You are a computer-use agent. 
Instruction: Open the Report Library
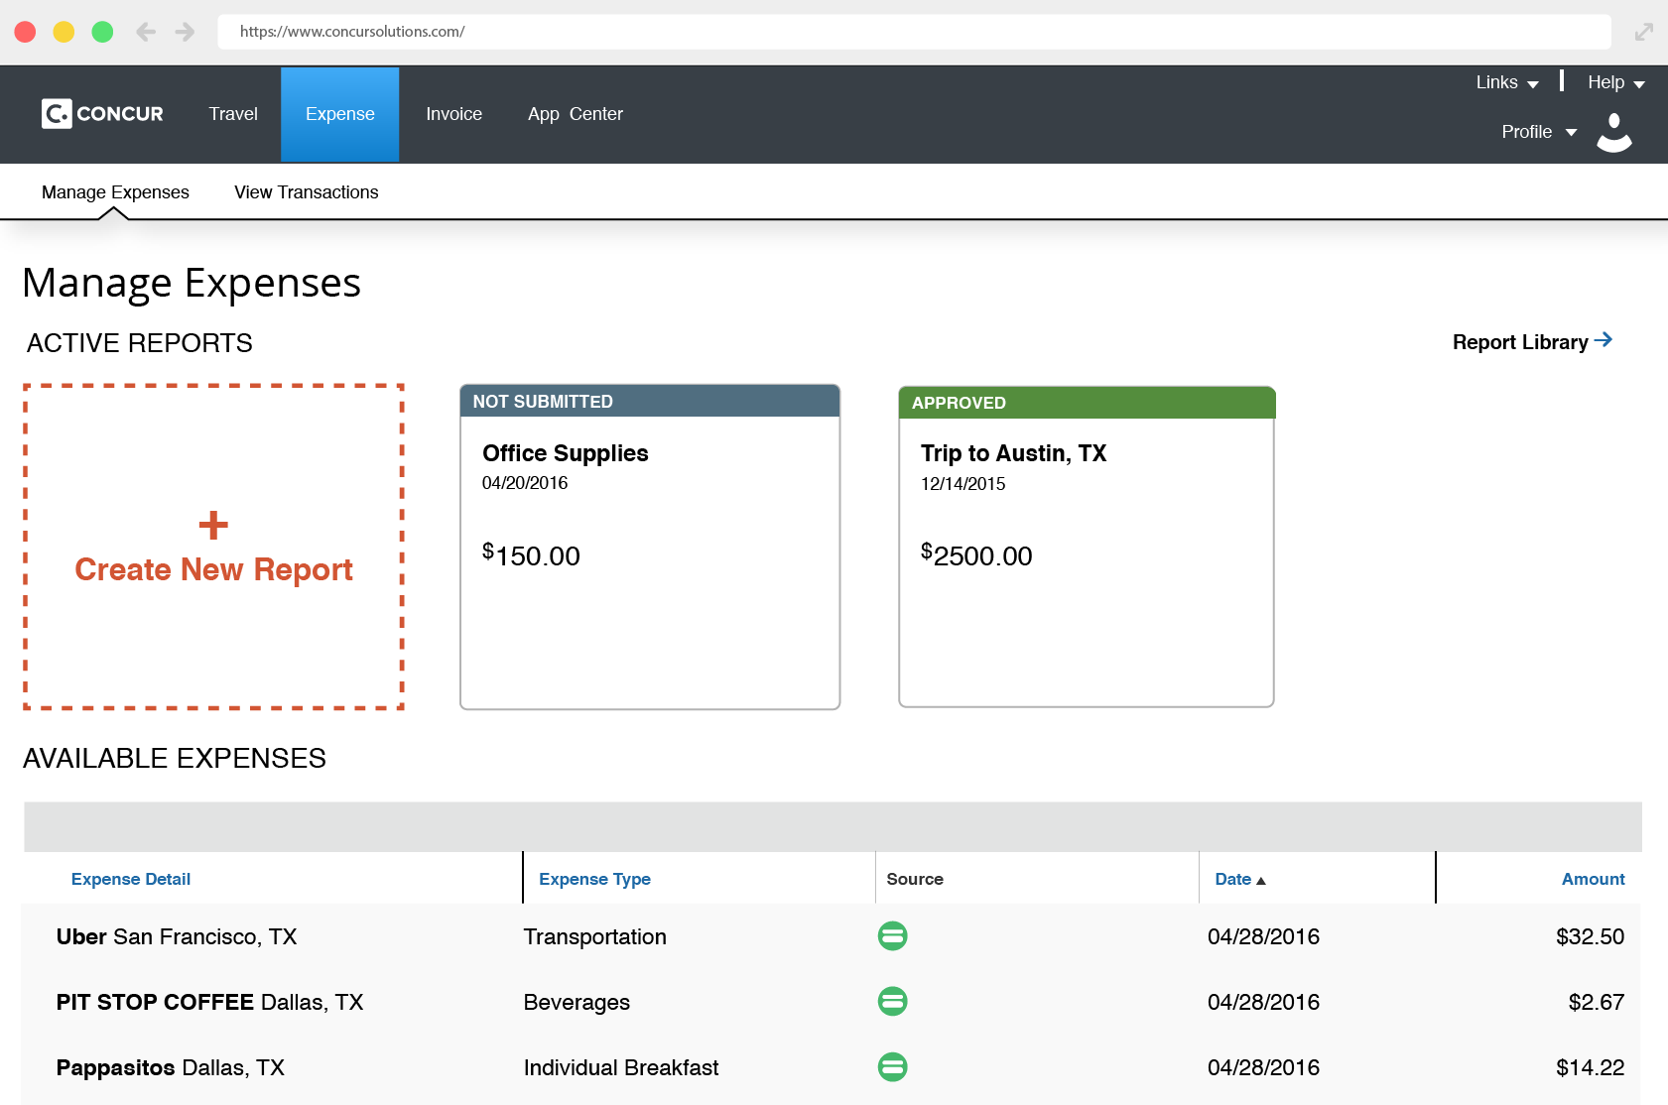pyautogui.click(x=1521, y=341)
